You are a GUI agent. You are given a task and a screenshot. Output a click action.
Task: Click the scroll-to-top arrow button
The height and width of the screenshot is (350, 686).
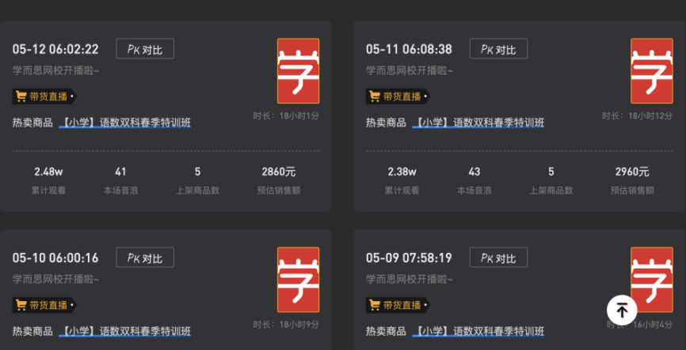tap(622, 310)
